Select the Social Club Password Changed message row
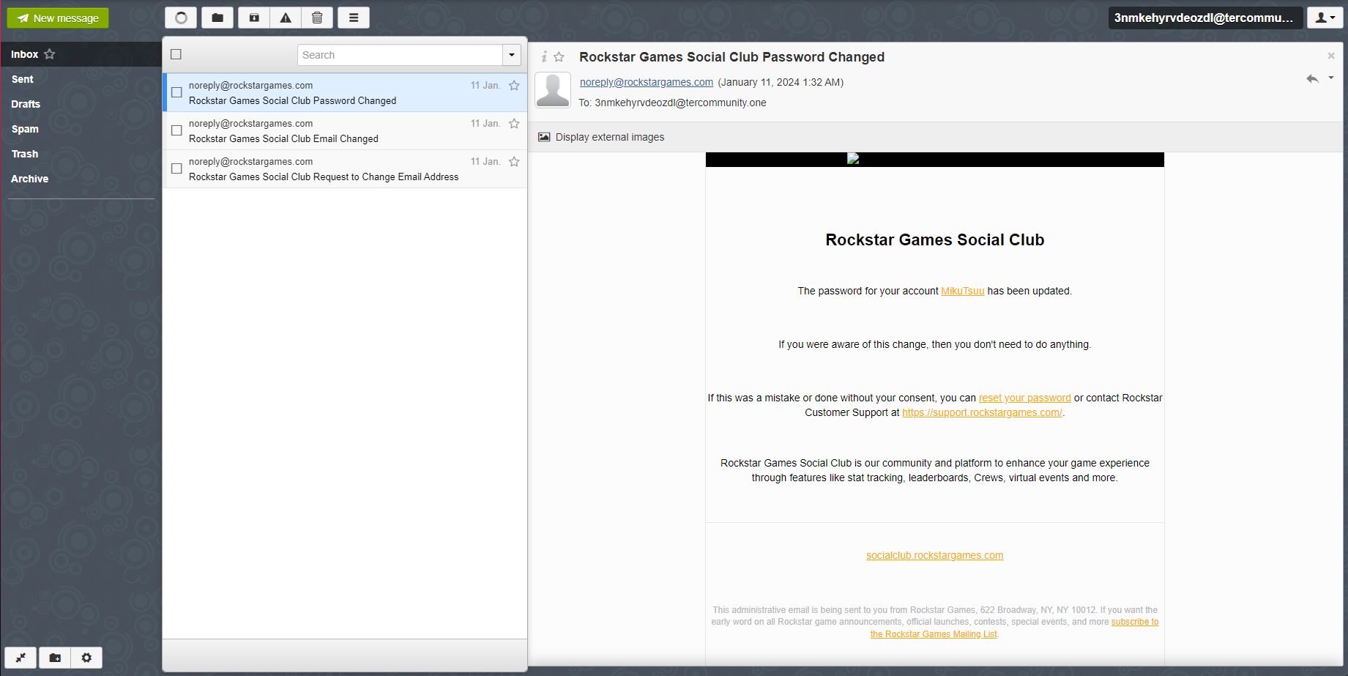Viewport: 1348px width, 676px height. point(345,93)
